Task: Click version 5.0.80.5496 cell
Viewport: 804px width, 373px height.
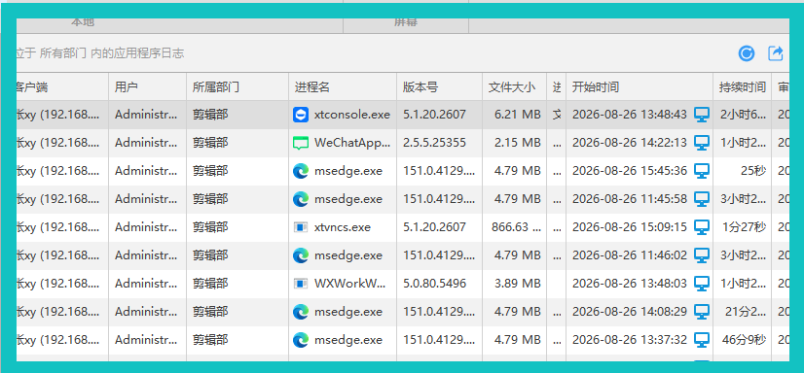Action: 434,284
